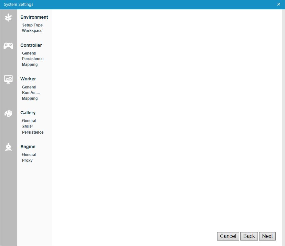Viewport: 285px width, 246px height.
Task: Open Gallery SMTP settings
Action: (27, 126)
